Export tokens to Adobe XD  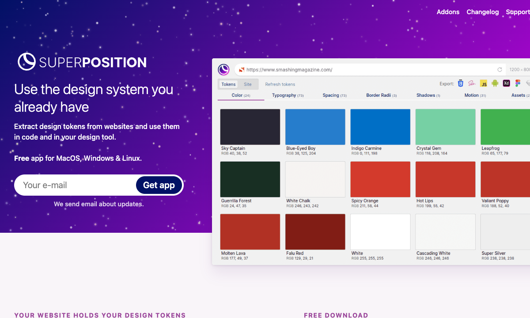[x=507, y=83]
